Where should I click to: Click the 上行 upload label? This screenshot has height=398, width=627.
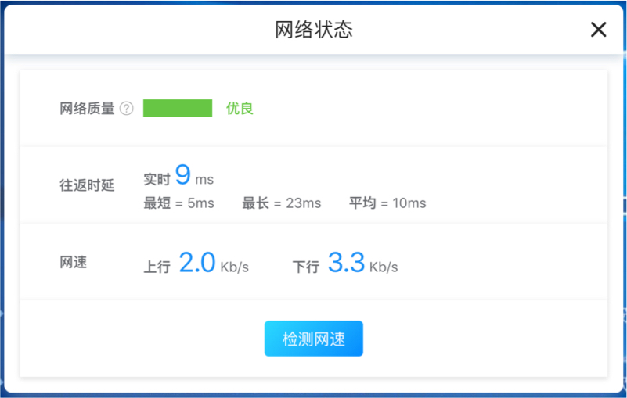157,267
